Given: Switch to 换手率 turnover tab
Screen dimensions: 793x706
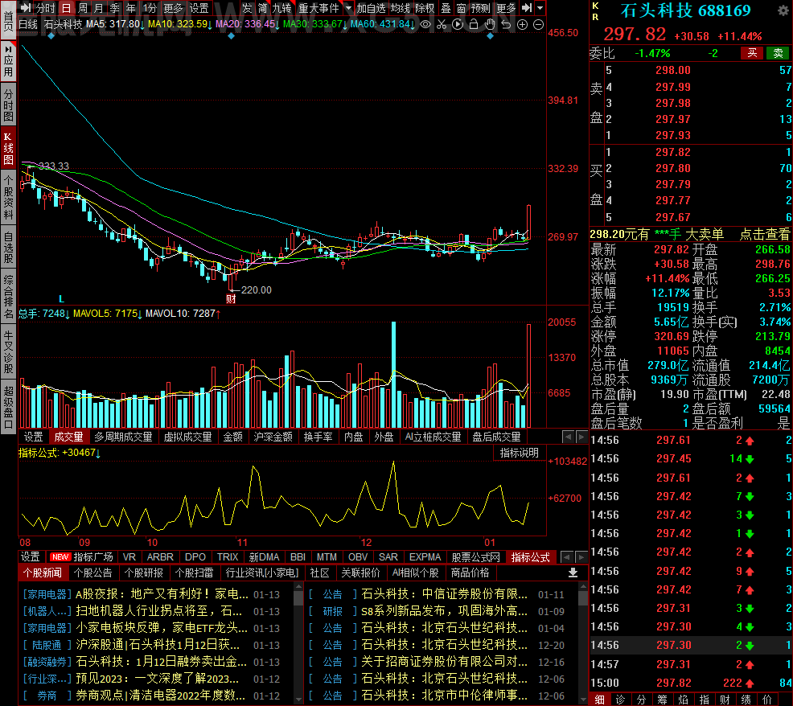Looking at the screenshot, I should 318,437.
